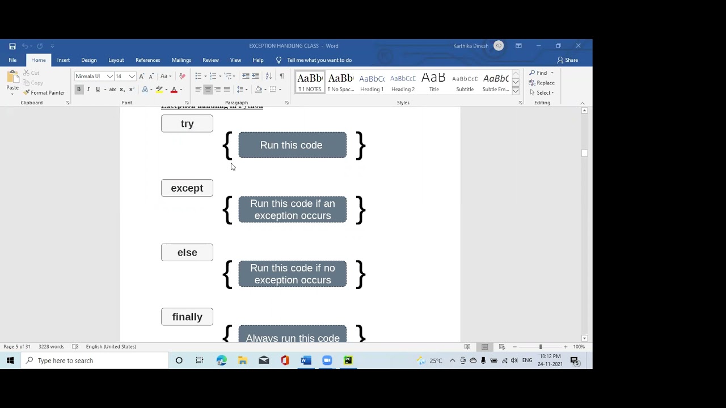The height and width of the screenshot is (408, 726).
Task: Switch to the References tab
Action: (x=148, y=60)
